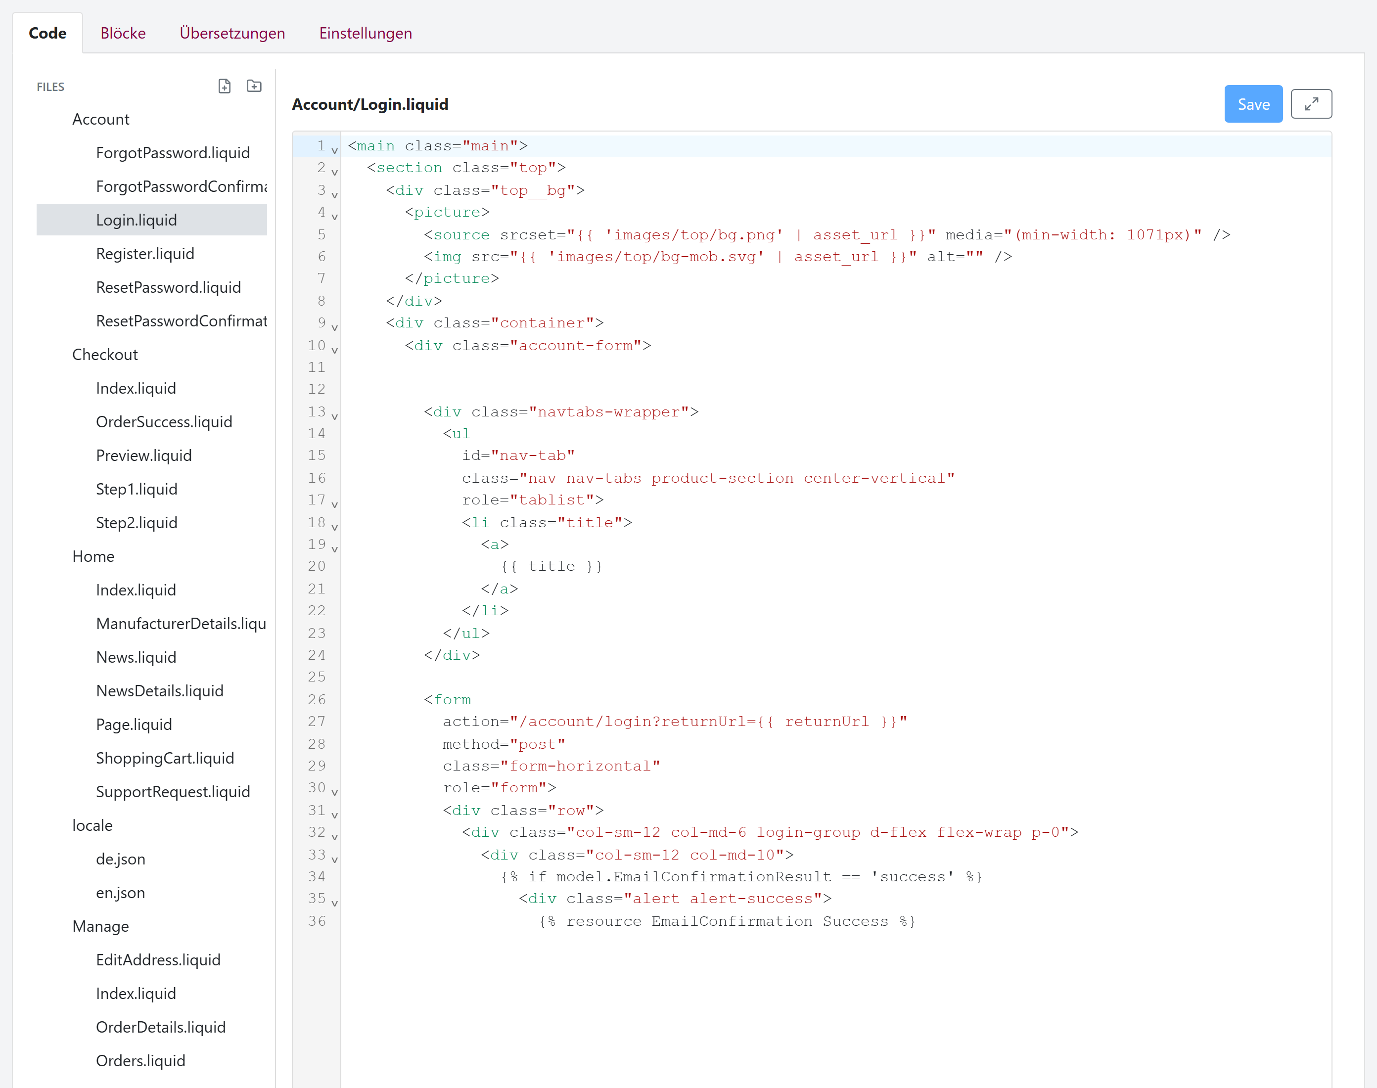Click line number 36 in gutter
Screen dimensions: 1377x1088
click(317, 921)
